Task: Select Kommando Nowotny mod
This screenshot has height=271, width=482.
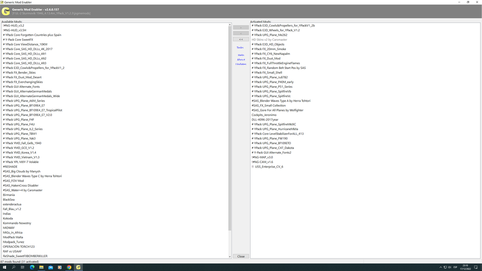Action: click(17, 223)
